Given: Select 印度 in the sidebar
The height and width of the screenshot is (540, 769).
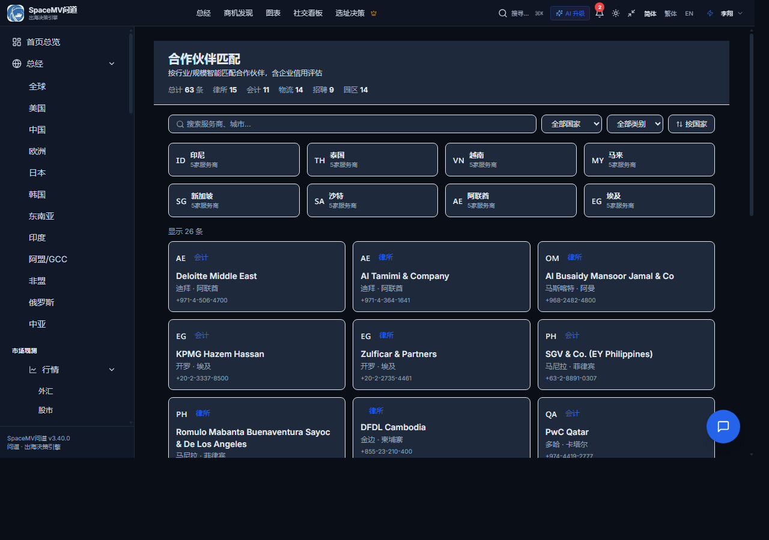Looking at the screenshot, I should click(x=37, y=238).
